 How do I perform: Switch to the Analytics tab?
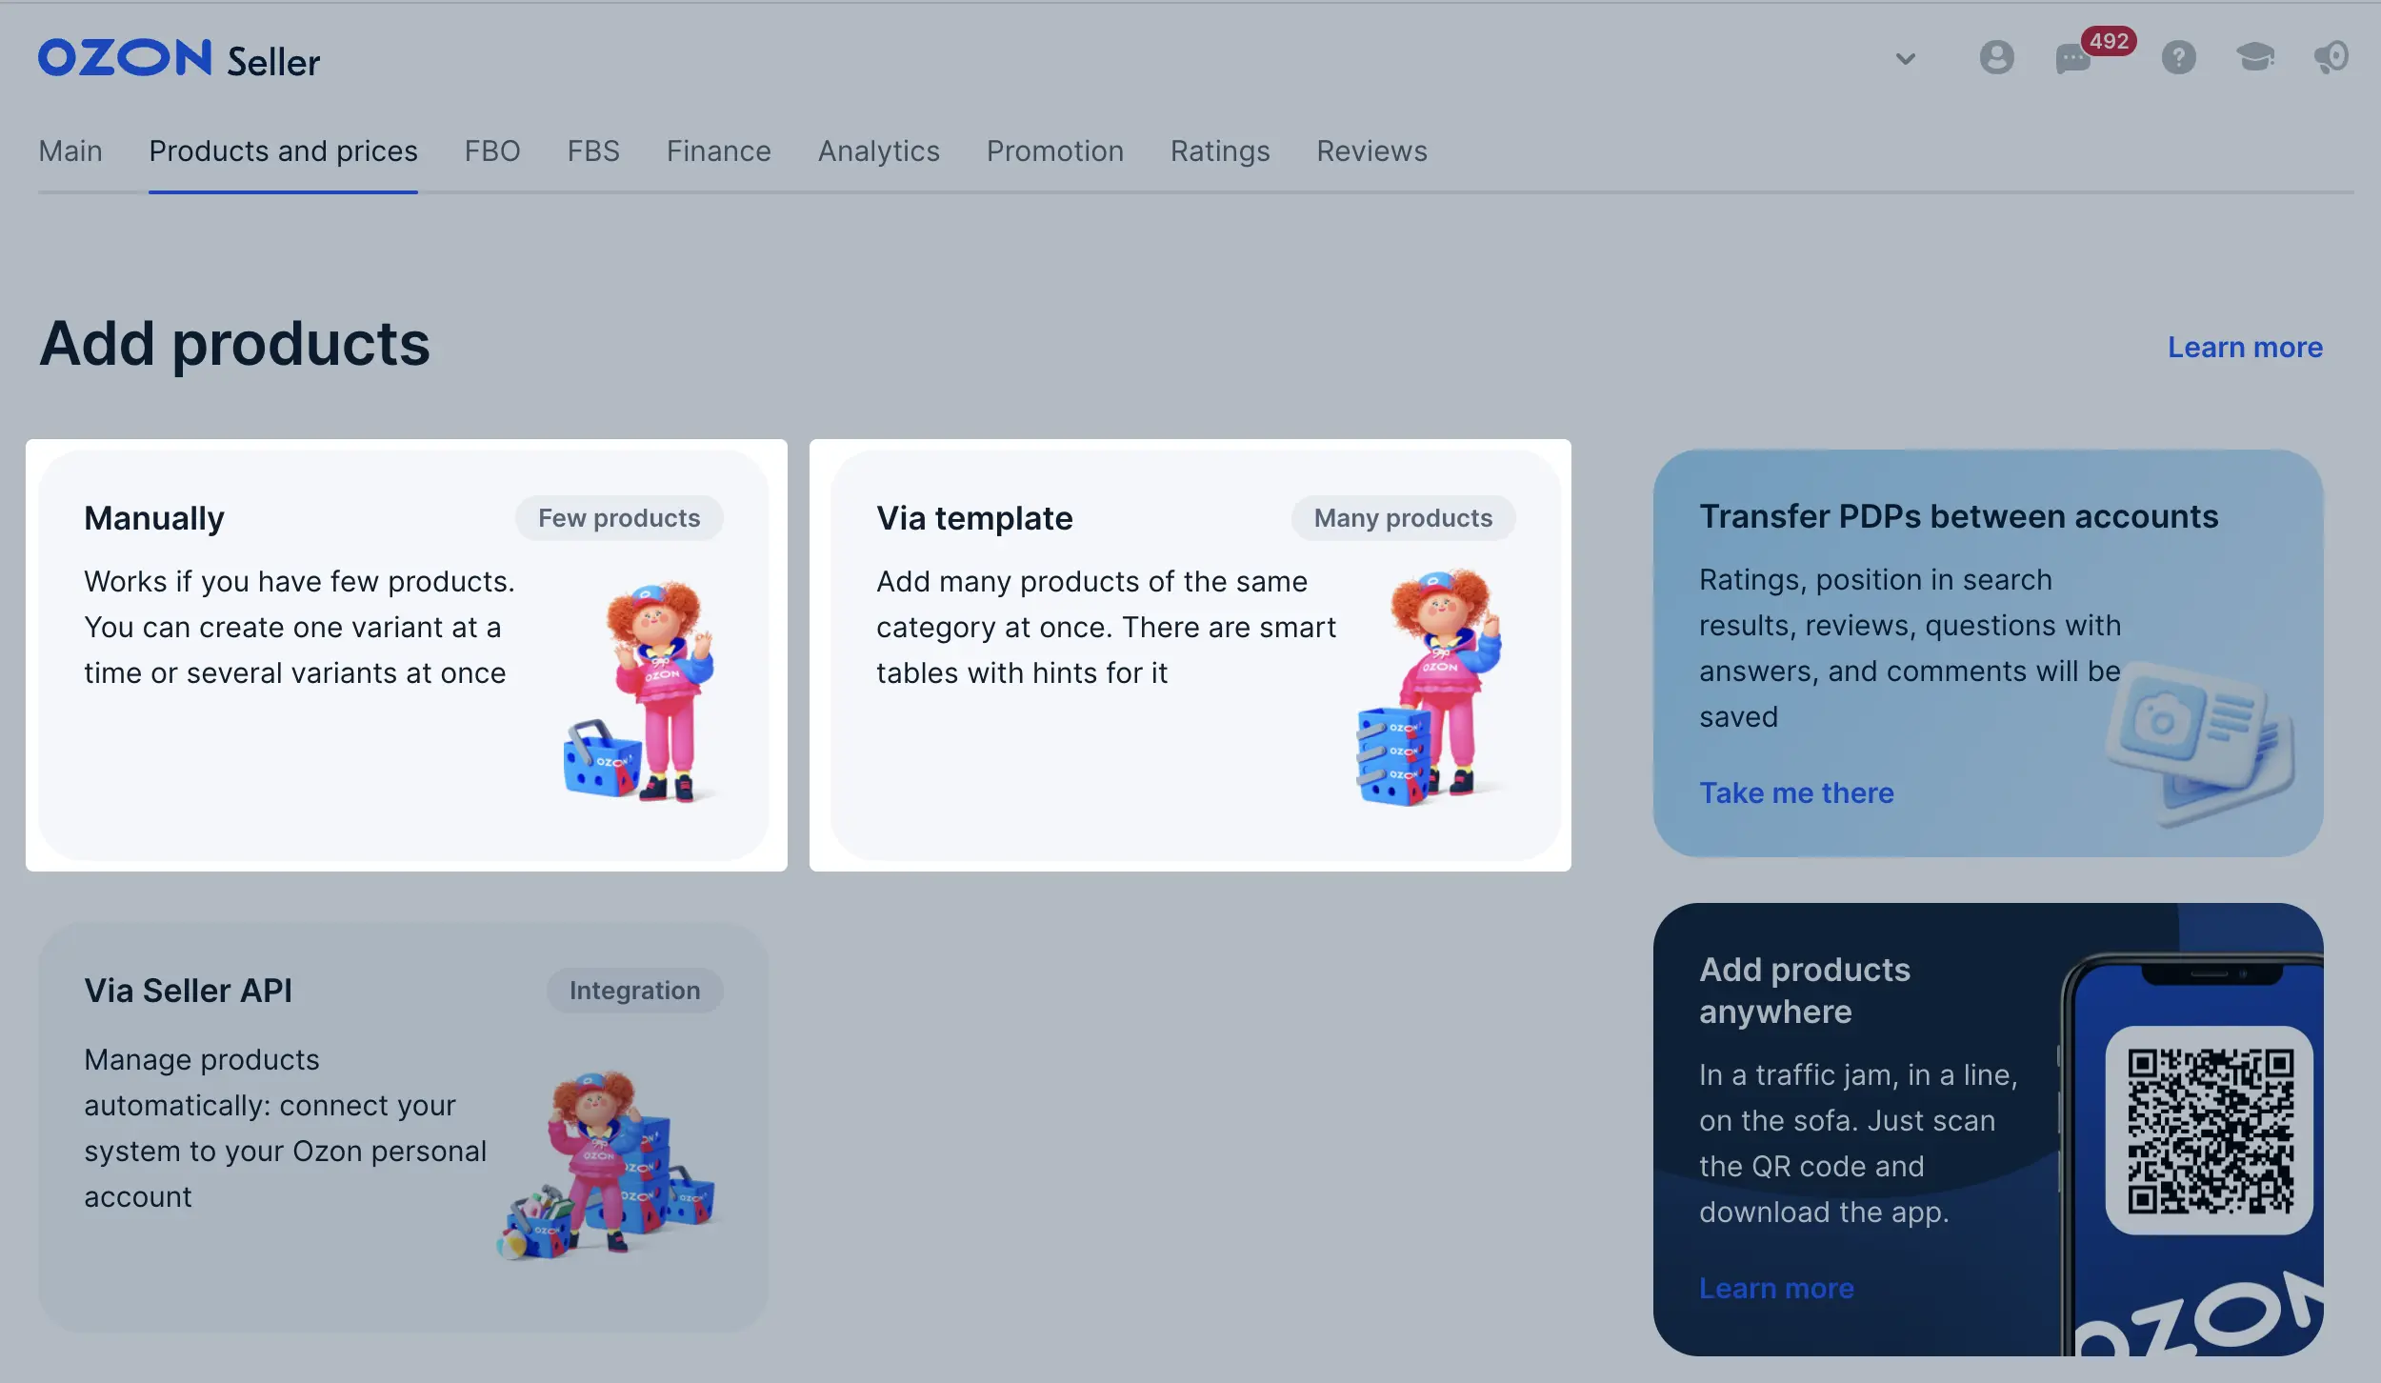tap(879, 150)
